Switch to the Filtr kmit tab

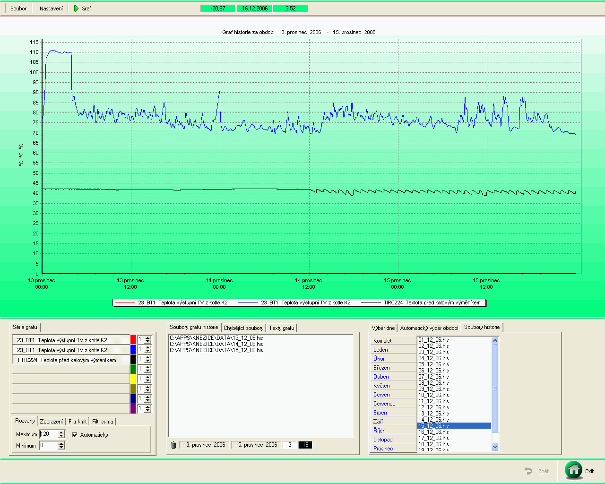pos(78,422)
